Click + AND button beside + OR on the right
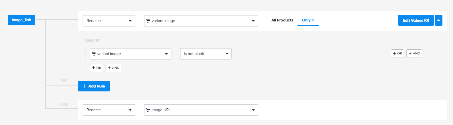The image size is (453, 125). [414, 53]
